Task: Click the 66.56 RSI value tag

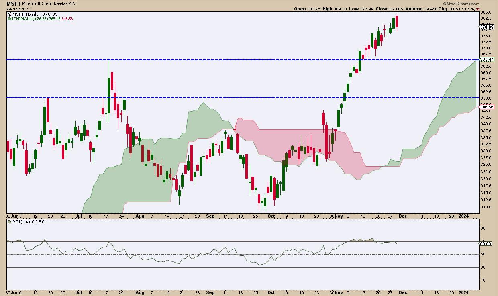Action: 486,243
